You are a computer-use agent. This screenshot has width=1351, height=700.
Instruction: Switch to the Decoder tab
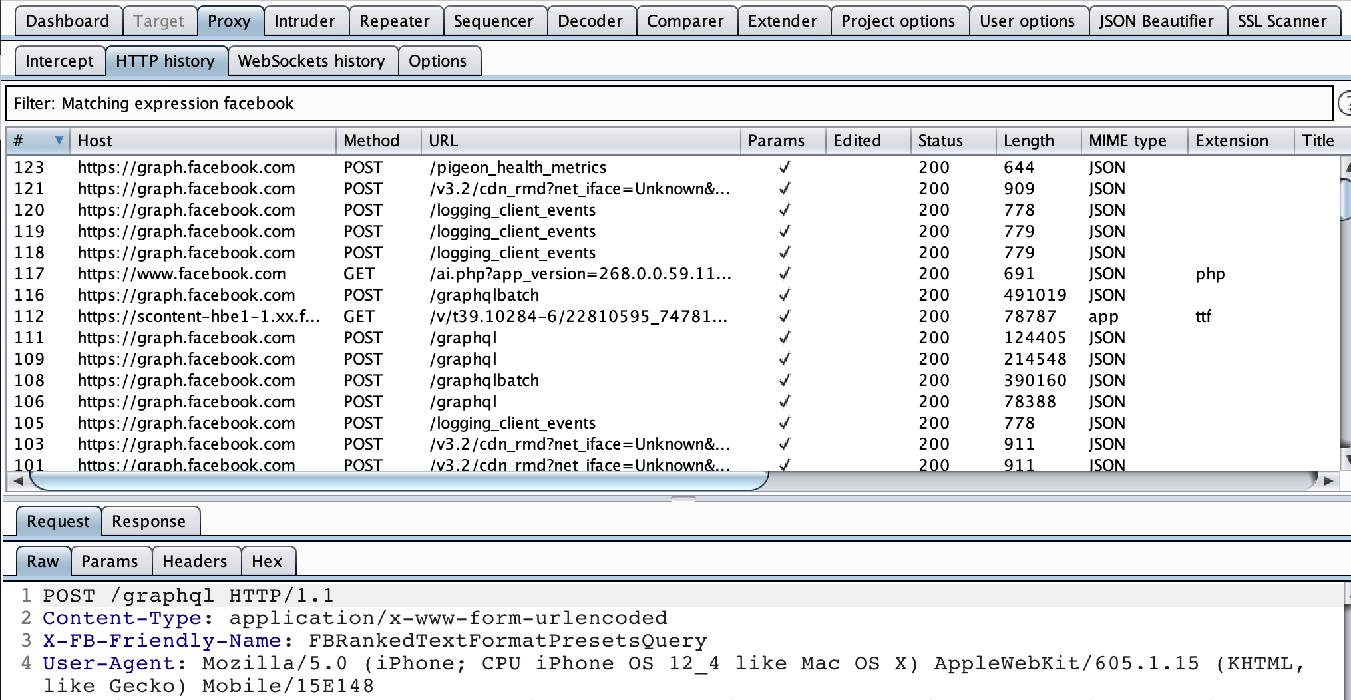tap(590, 21)
